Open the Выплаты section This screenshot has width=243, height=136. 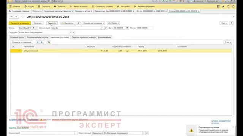click(x=60, y=6)
